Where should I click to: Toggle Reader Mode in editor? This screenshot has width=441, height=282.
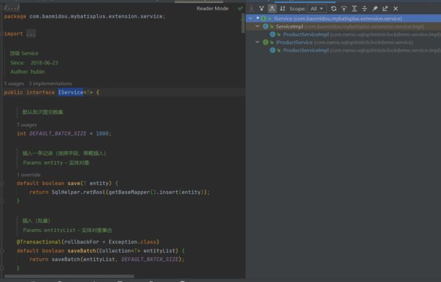[x=212, y=8]
